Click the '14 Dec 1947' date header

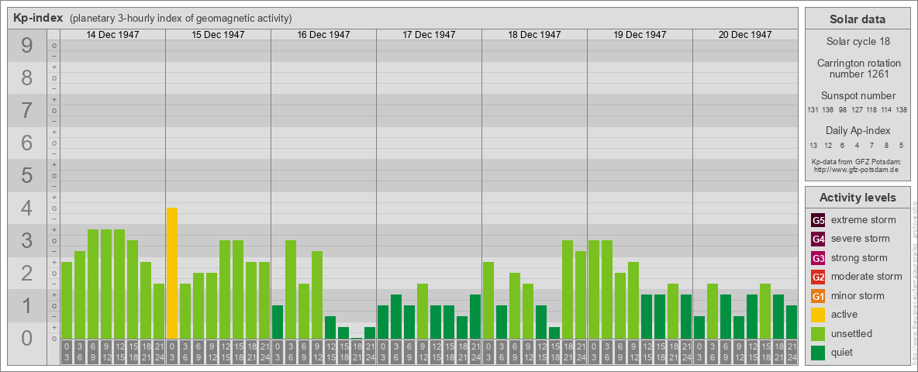113,35
